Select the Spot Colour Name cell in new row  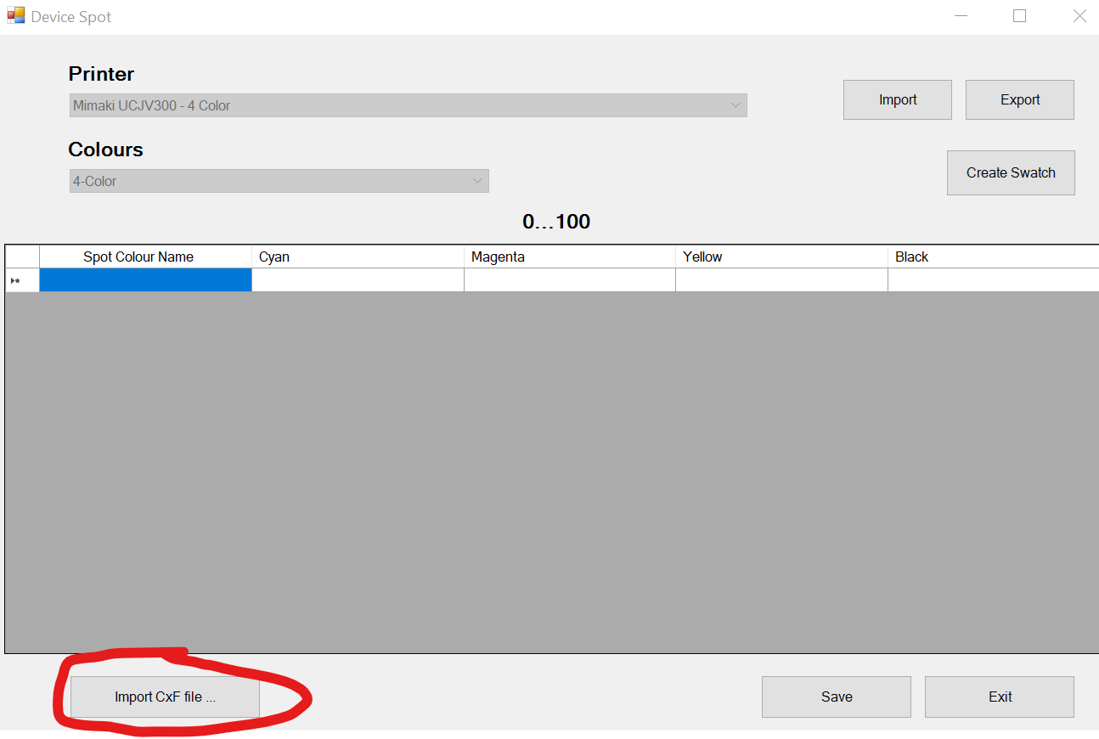145,280
